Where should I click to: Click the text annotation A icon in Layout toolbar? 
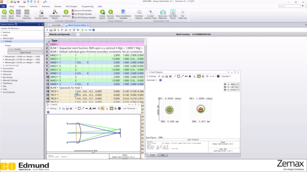[90, 108]
